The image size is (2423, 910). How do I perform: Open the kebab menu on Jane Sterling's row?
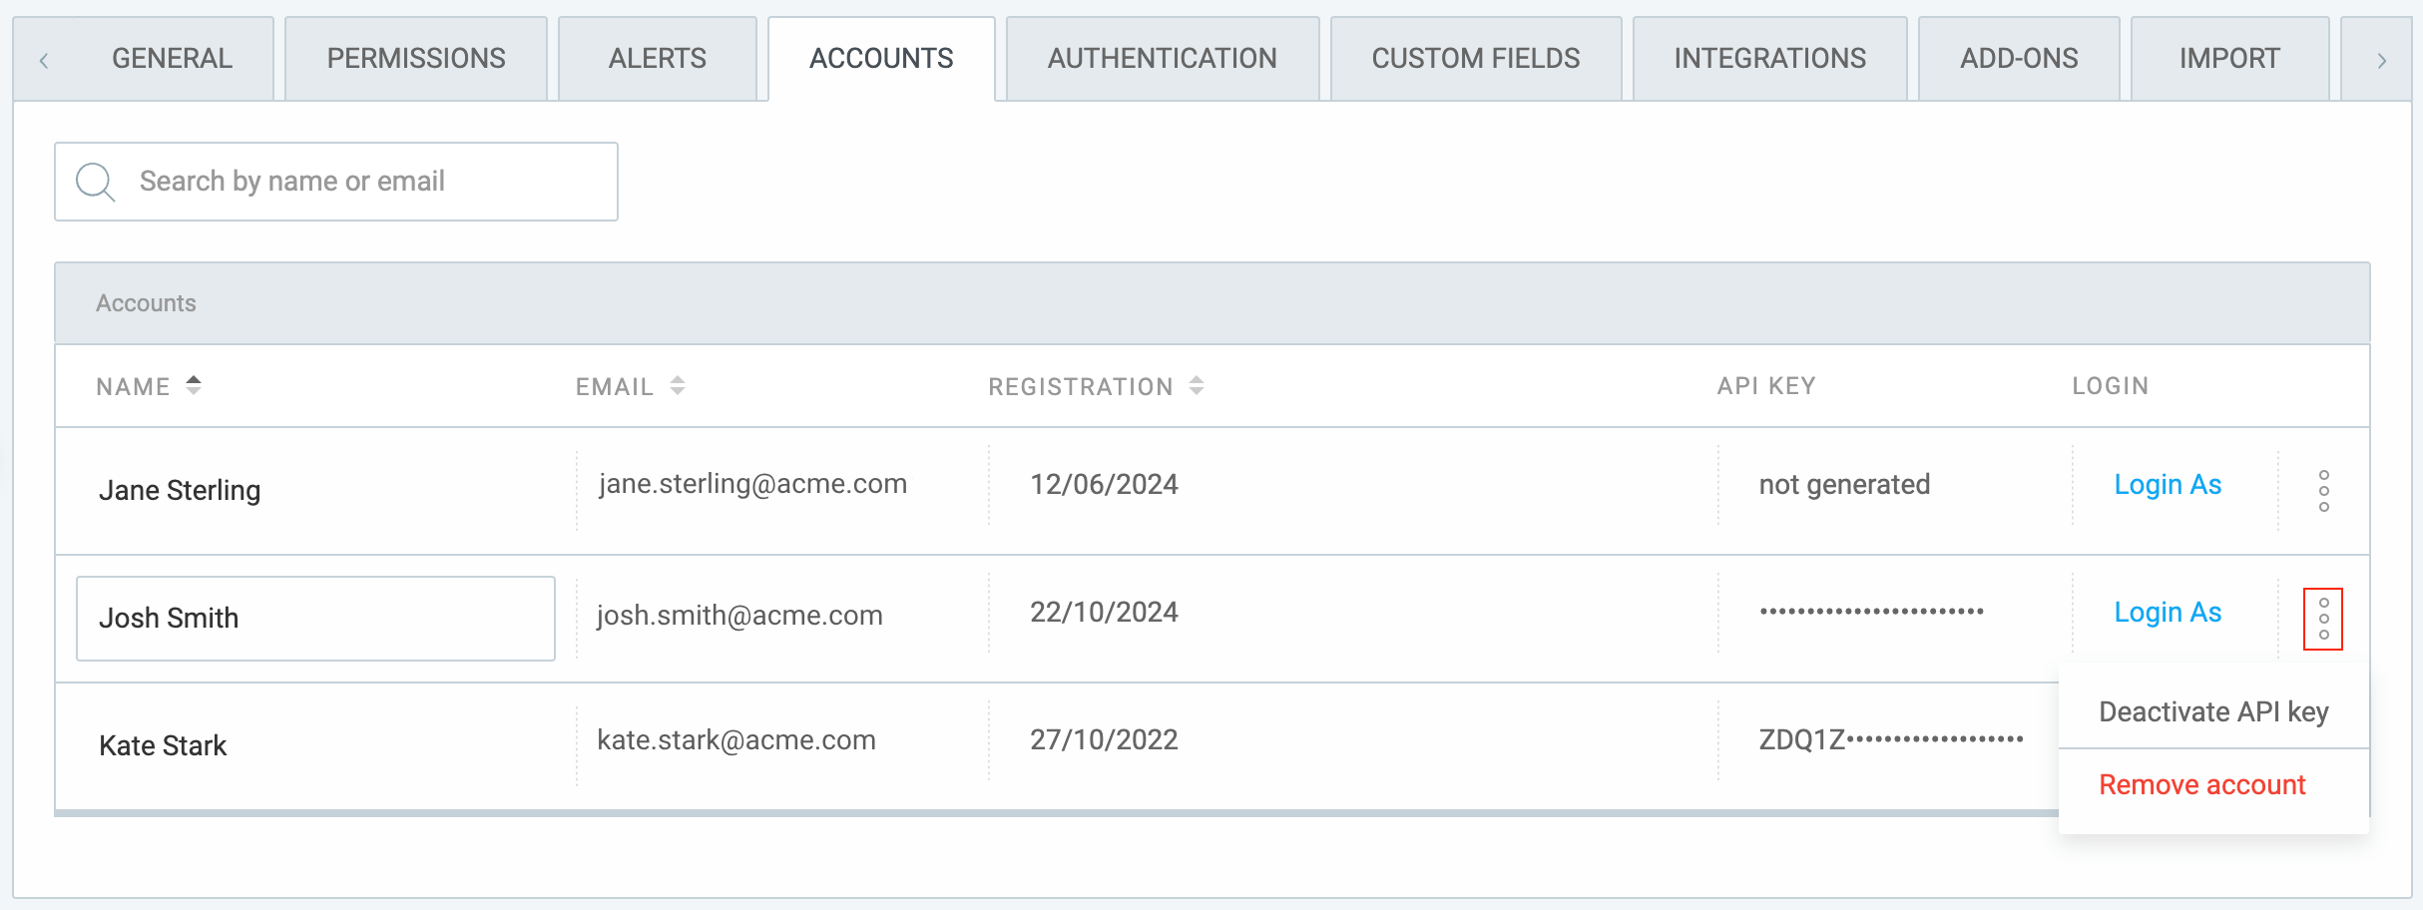pos(2323,491)
